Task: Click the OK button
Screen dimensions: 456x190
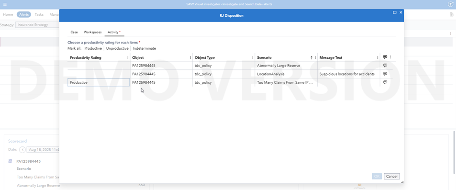Action: pyautogui.click(x=377, y=176)
